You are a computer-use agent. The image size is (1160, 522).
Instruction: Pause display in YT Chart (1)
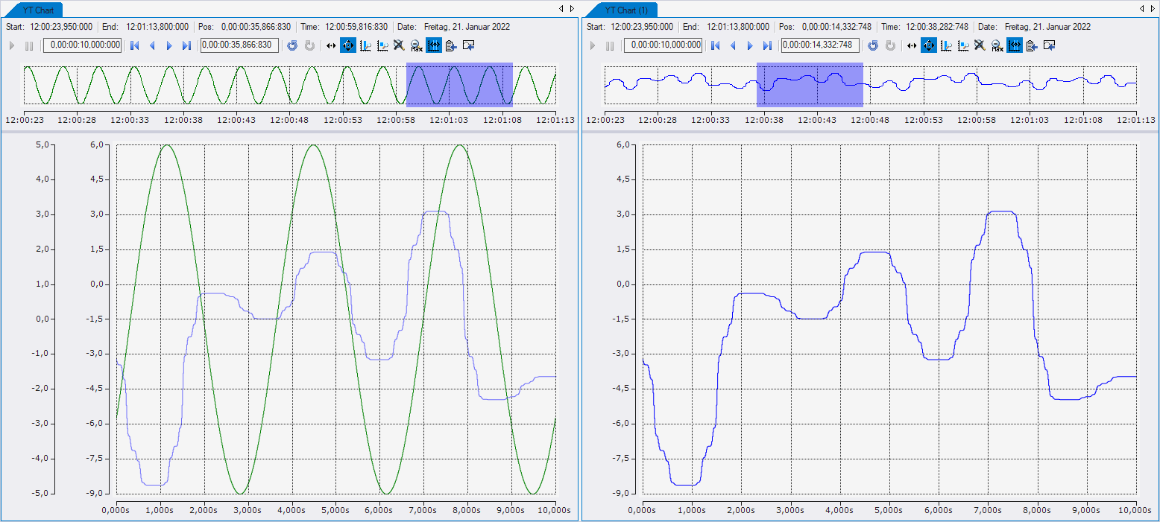[610, 45]
